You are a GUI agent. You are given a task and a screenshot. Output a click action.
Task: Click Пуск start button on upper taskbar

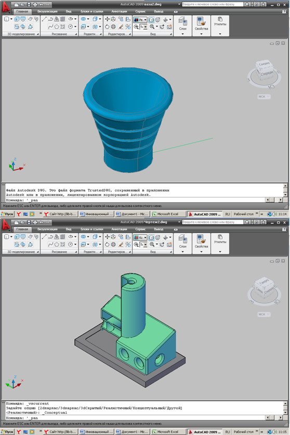(x=7, y=214)
